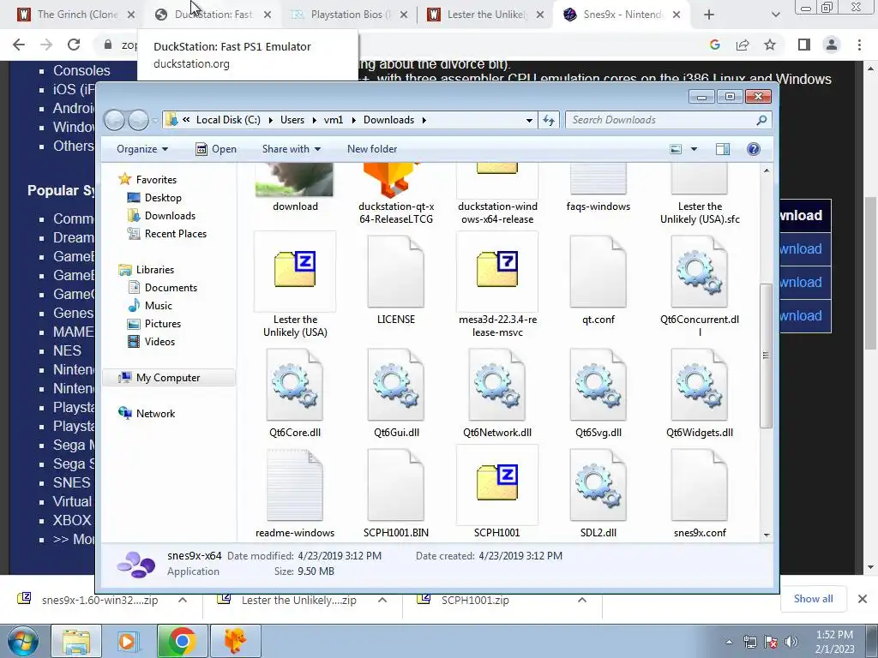Viewport: 878px width, 658px height.
Task: Open options arrow for snes9x-1.60-win32 download
Action: tap(183, 600)
